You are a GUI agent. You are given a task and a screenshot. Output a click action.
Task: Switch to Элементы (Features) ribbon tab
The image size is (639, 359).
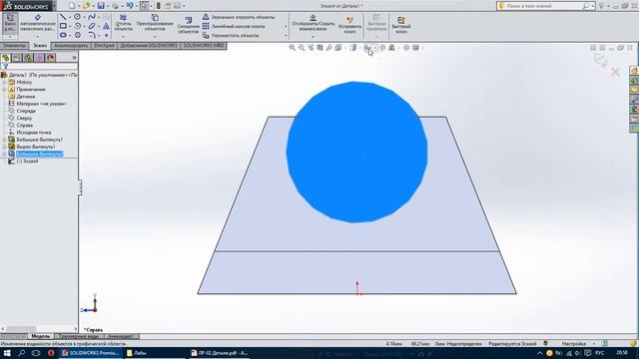click(14, 46)
